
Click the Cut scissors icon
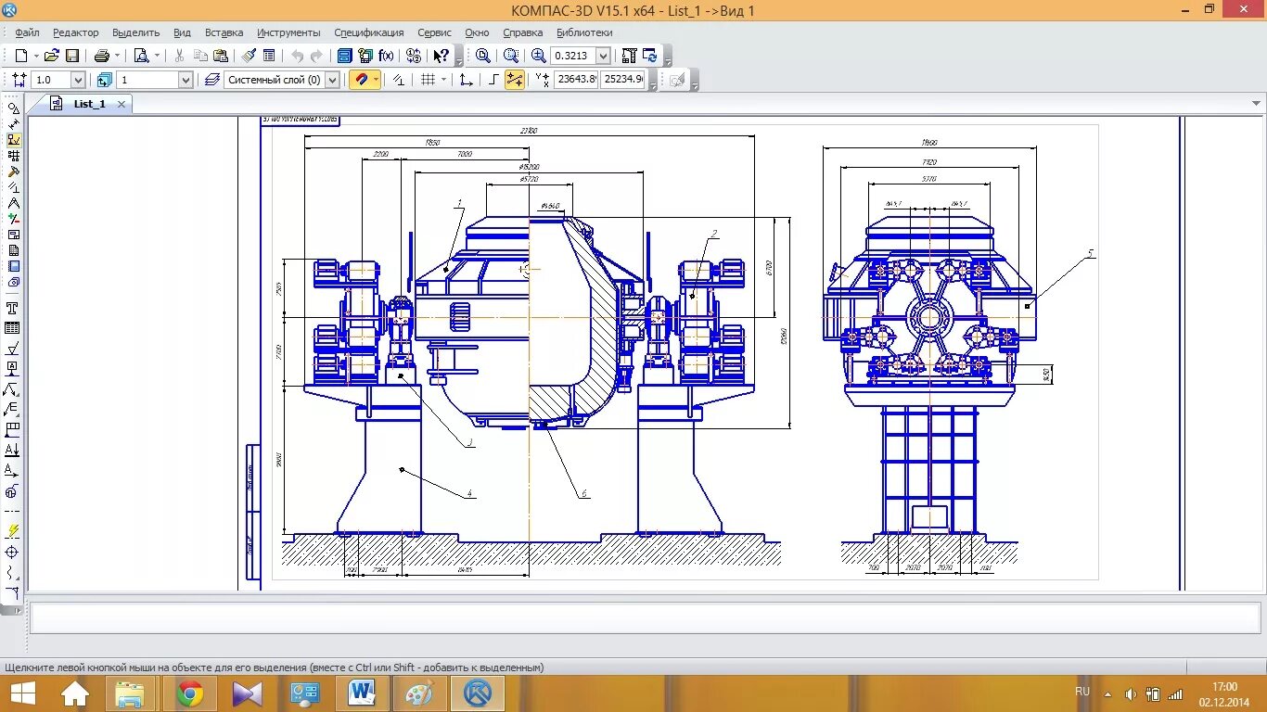coord(179,56)
